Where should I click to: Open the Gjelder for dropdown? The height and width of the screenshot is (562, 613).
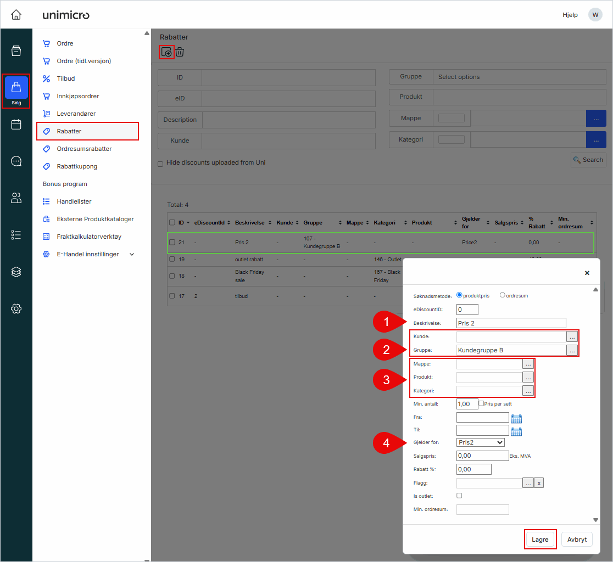tap(480, 442)
